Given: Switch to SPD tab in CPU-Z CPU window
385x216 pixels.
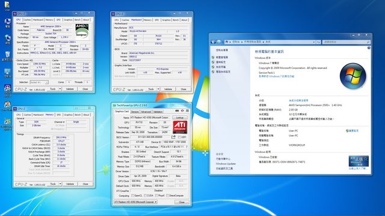Looking at the screenshot, I should tap(58, 20).
